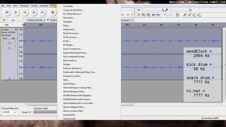Viewport: 226px width, 127px height.
Task: Click the vertical scrollbar down arrow
Action: [225, 101]
